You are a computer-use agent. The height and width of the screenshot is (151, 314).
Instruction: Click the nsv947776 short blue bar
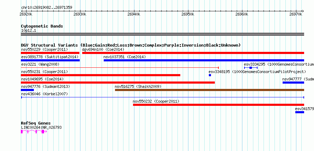pos(28,90)
